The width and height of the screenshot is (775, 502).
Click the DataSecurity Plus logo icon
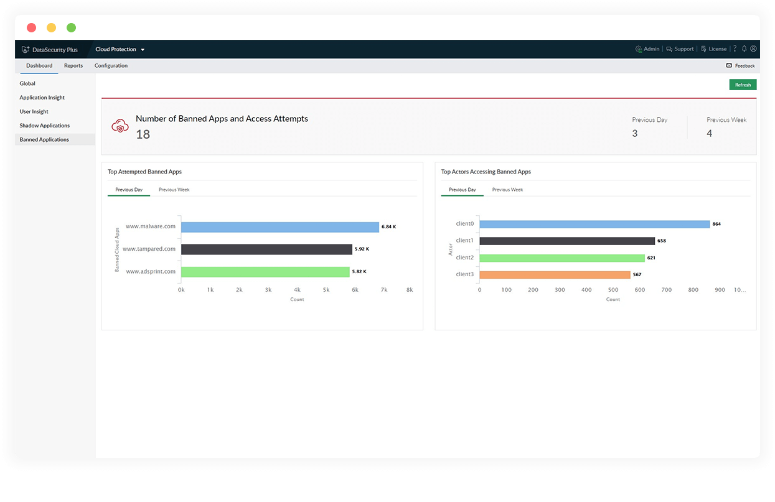coord(24,49)
